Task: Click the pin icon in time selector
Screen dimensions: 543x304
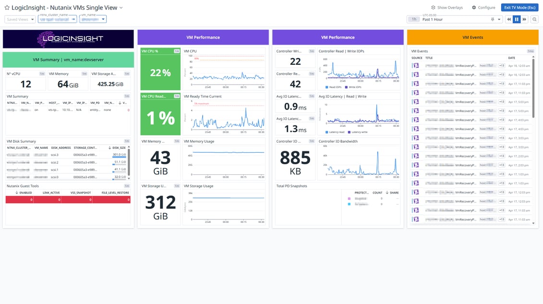Action: point(493,19)
